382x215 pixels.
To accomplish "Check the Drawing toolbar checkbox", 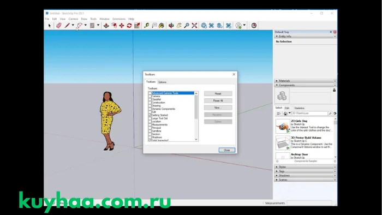I will click(150, 106).
